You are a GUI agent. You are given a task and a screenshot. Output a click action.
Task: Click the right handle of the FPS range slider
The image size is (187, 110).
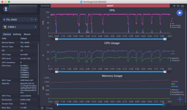click(x=165, y=39)
